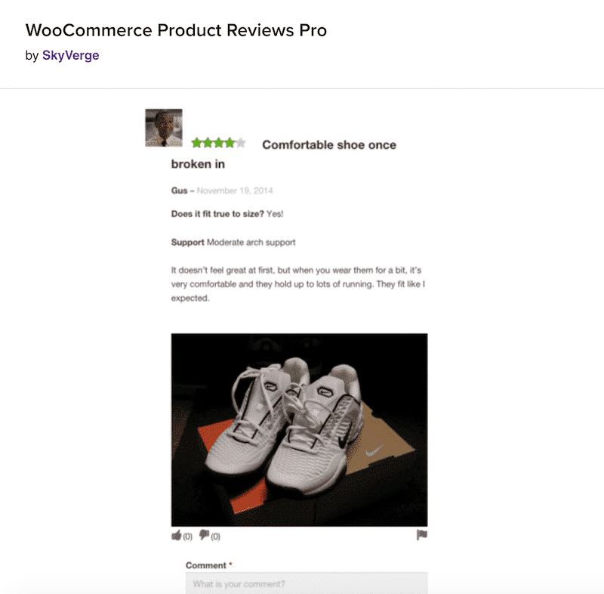Screen dimensions: 604x594
Task: Select the first star in the review rating
Action: pos(196,141)
